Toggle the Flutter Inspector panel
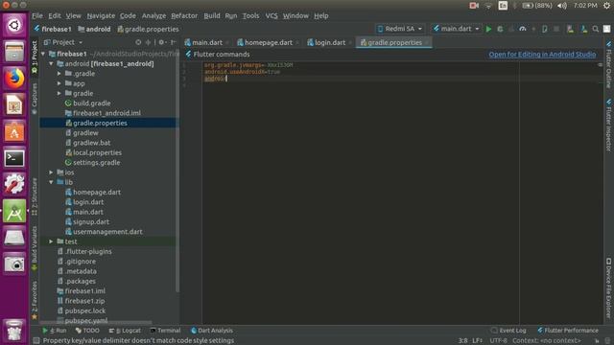The width and height of the screenshot is (614, 345). [x=608, y=126]
